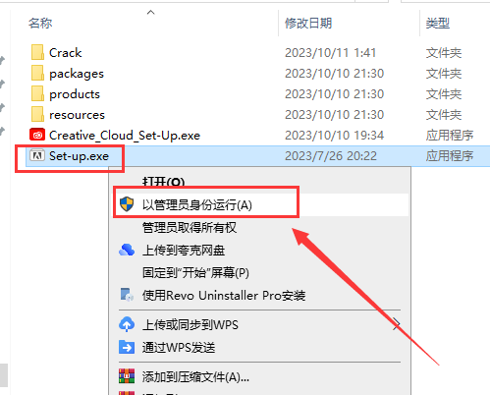Image resolution: width=490 pixels, height=395 pixels.
Task: Sort files by 修改日期 column header
Action: click(308, 24)
